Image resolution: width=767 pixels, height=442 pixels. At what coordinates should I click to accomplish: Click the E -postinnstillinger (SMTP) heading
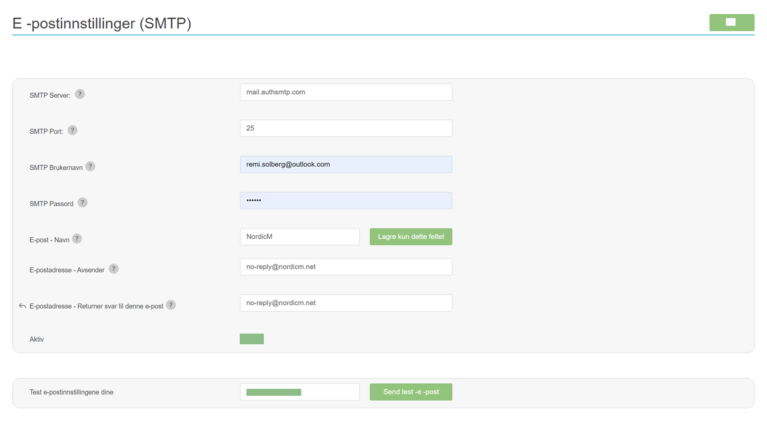point(102,23)
